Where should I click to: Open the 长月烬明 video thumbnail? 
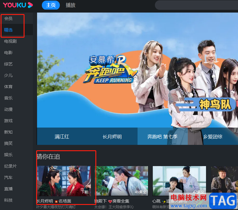(x=64, y=181)
